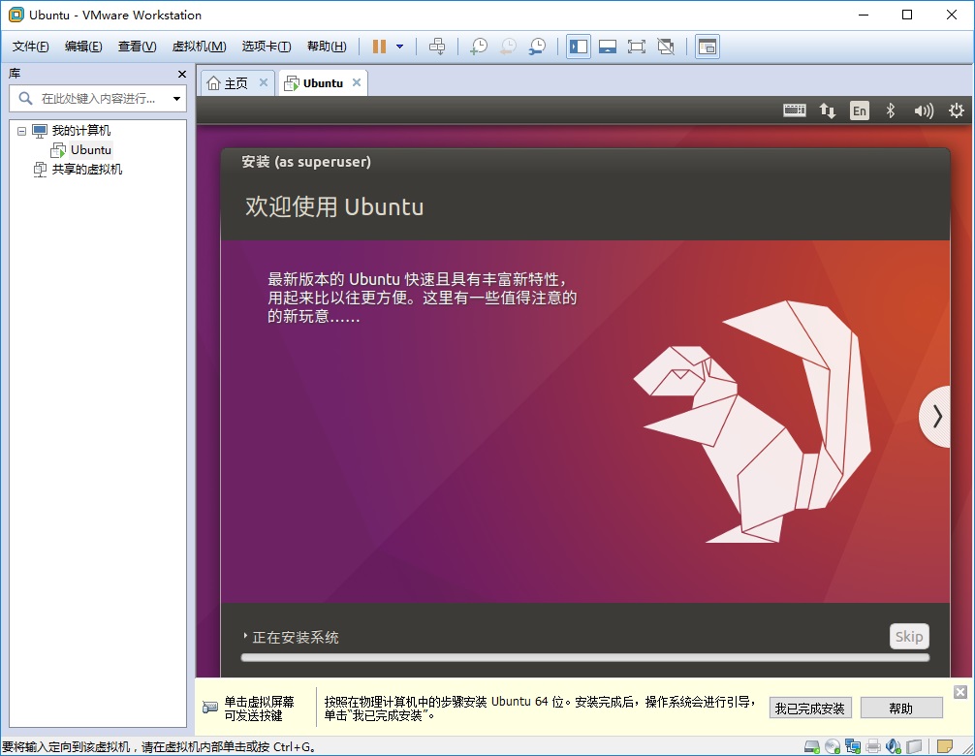Close the 主页 tab
Image resolution: width=975 pixels, height=756 pixels.
click(264, 82)
